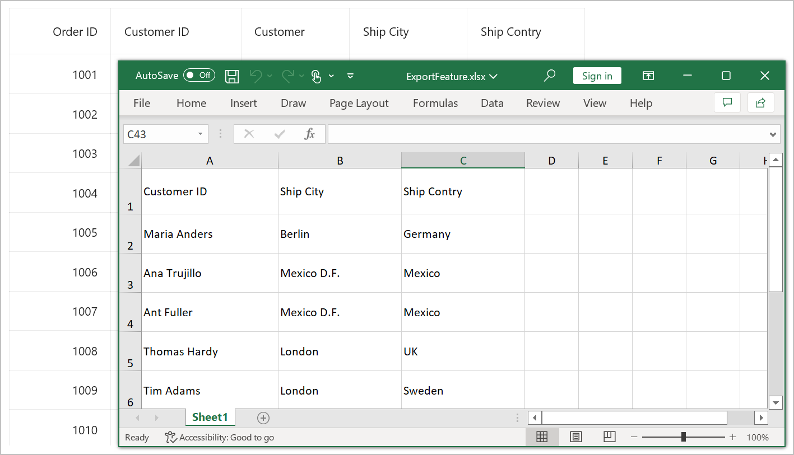794x455 pixels.
Task: Click the Cancel X icon in formula bar
Action: click(x=249, y=134)
